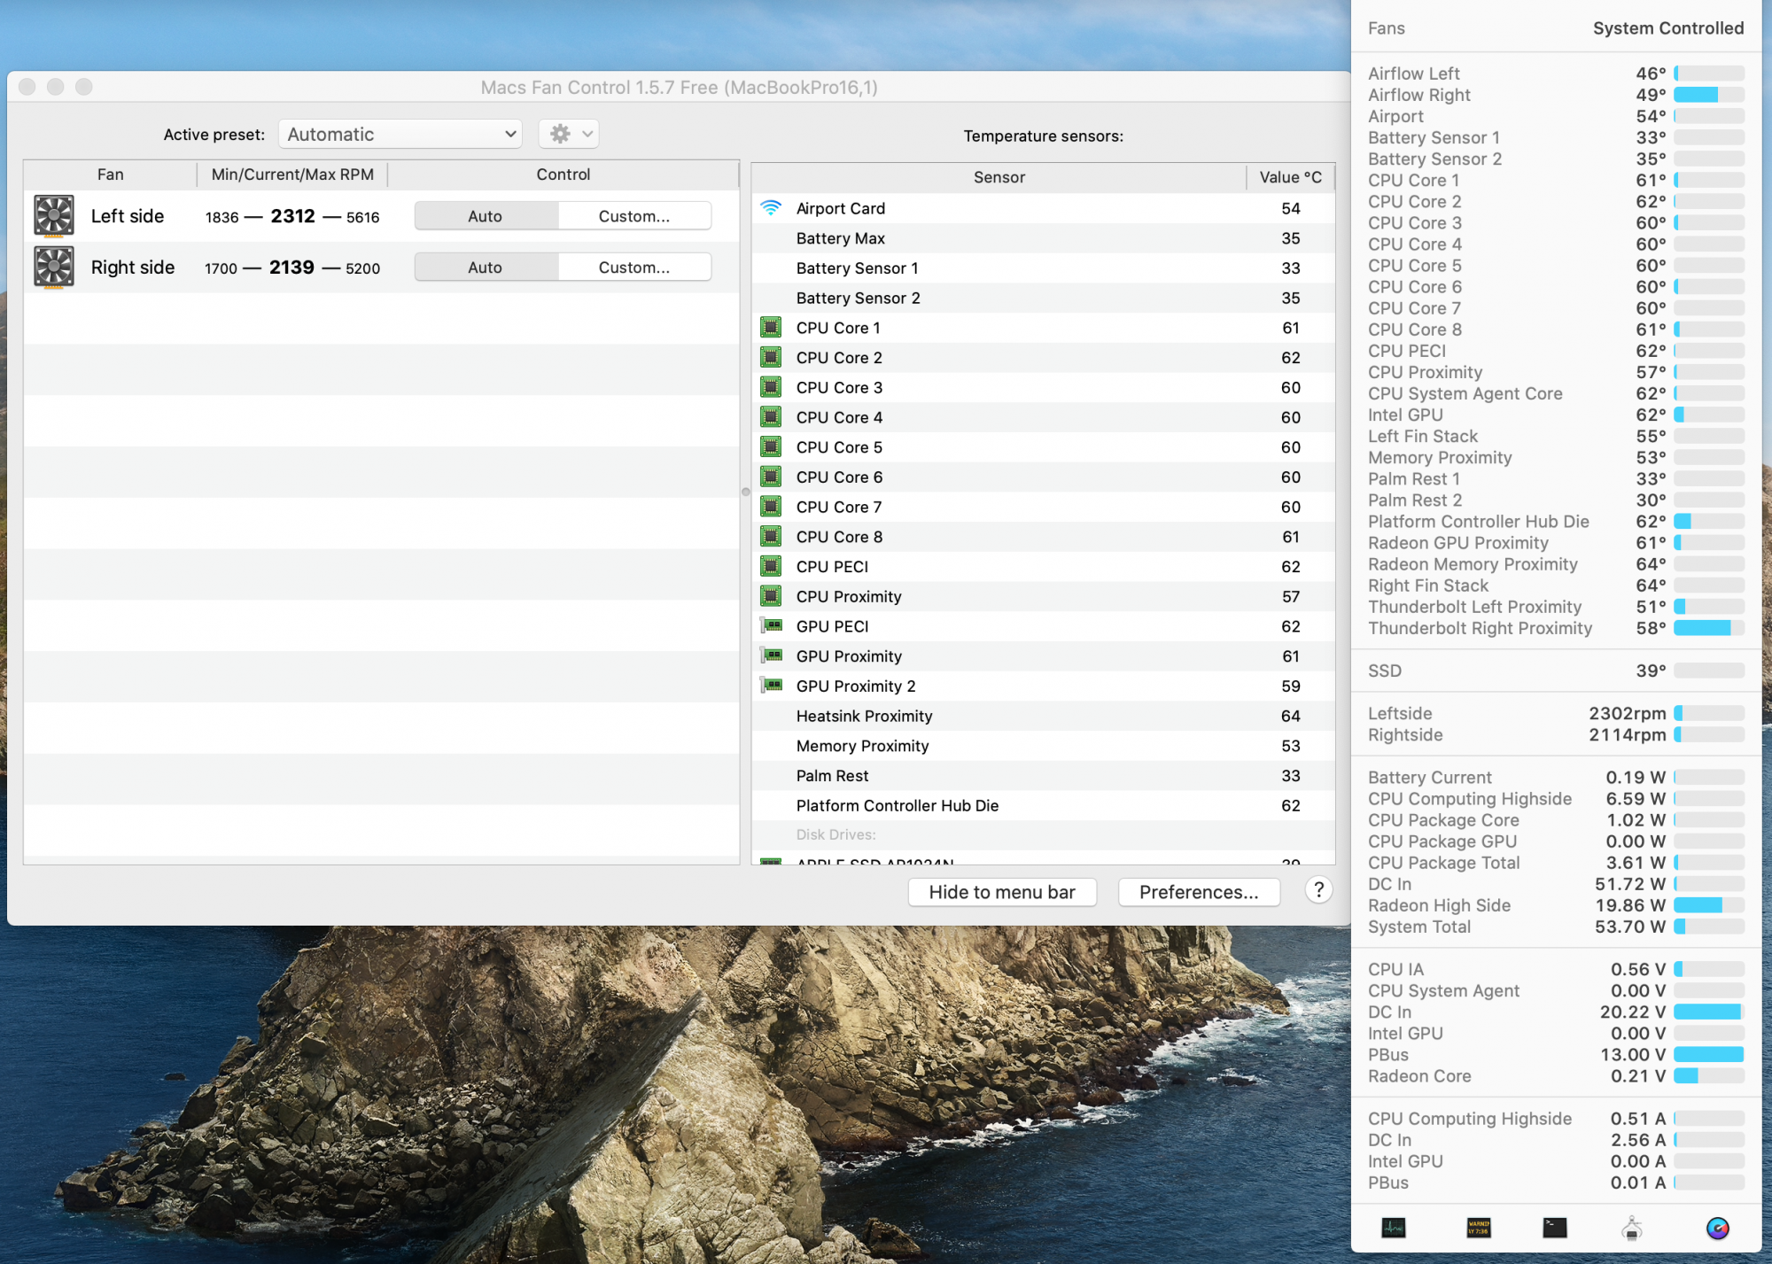Click the graphics card icon beside GPU Proximity

pyautogui.click(x=772, y=656)
